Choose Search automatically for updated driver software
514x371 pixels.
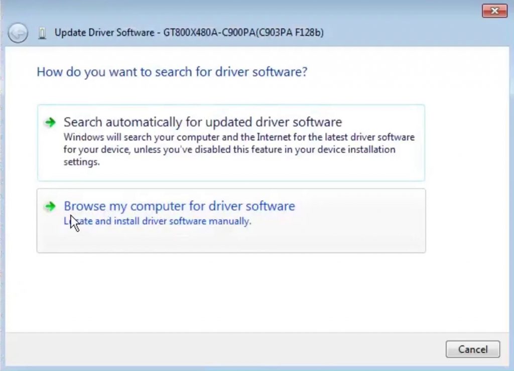click(x=202, y=122)
